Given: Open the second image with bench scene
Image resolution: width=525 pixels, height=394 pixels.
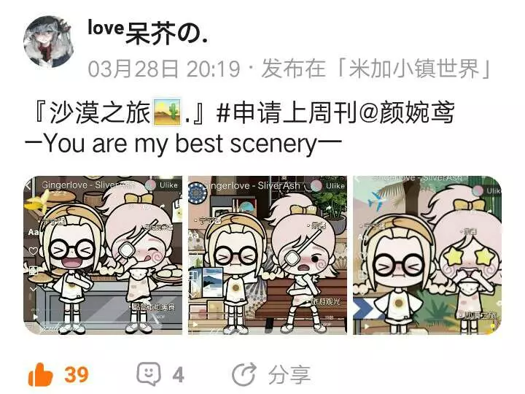Looking at the screenshot, I should [x=268, y=255].
